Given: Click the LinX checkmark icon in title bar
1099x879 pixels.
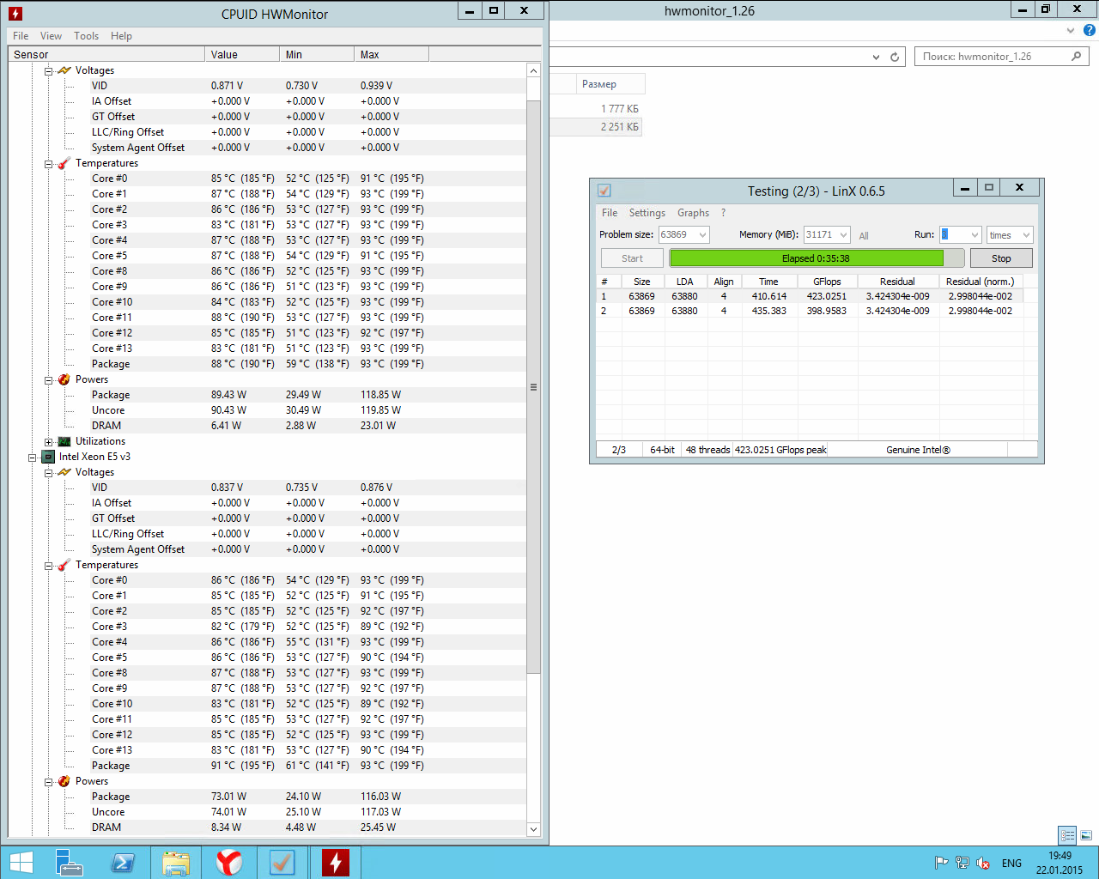Looking at the screenshot, I should coord(604,191).
